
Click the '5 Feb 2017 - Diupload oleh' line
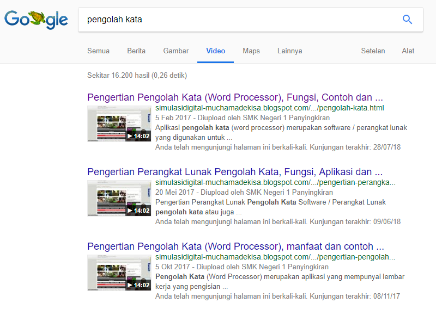coord(243,118)
